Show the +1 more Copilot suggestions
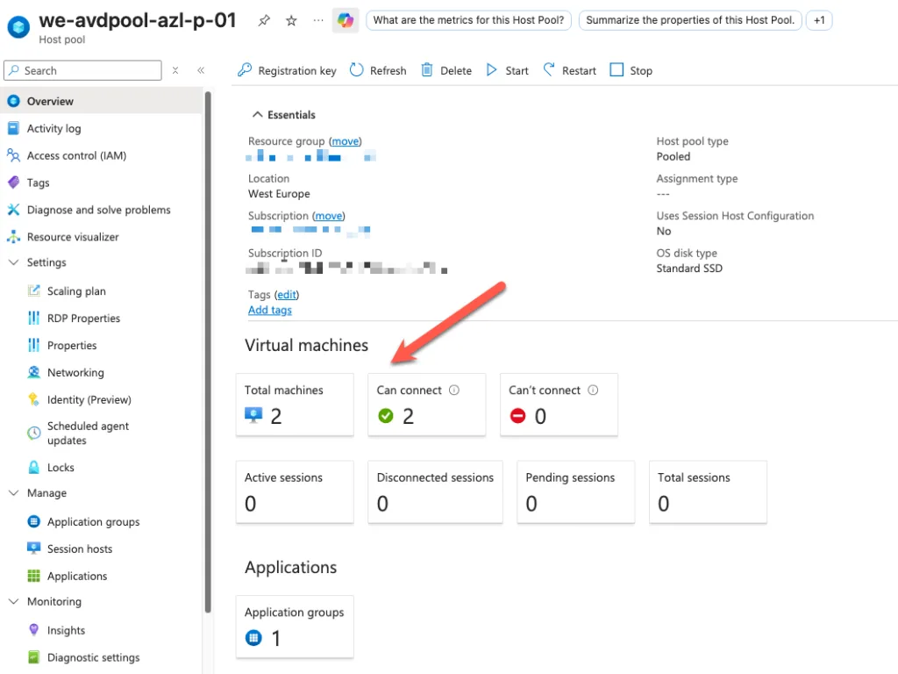Viewport: 898px width, 674px height. [819, 20]
